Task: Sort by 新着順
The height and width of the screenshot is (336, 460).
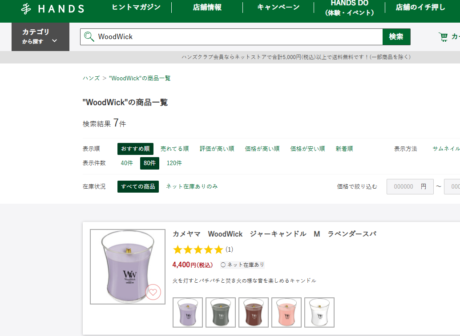Action: (344, 149)
